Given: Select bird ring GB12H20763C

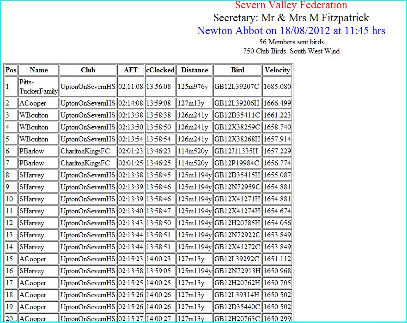Looking at the screenshot, I should coord(237,318).
